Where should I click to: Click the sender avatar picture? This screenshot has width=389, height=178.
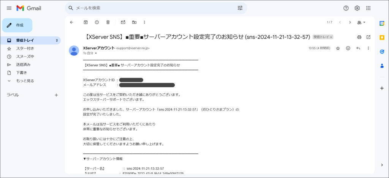point(74,50)
